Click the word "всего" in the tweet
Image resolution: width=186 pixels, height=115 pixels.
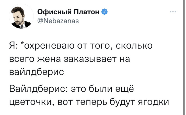20,59
